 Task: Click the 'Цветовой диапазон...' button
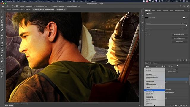click(179, 38)
